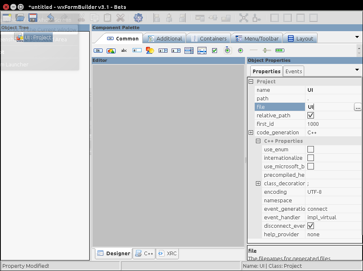Paste object from clipboard
The height and width of the screenshot is (271, 363).
[107, 18]
